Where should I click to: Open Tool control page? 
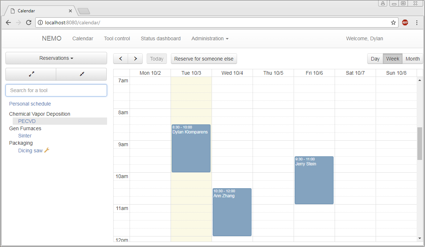tap(117, 38)
